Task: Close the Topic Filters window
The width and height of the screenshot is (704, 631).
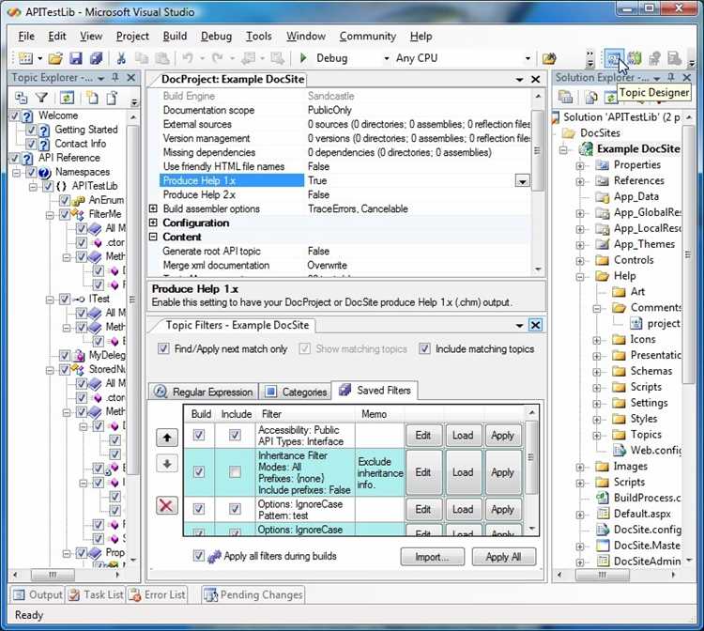Action: pyautogui.click(x=535, y=325)
